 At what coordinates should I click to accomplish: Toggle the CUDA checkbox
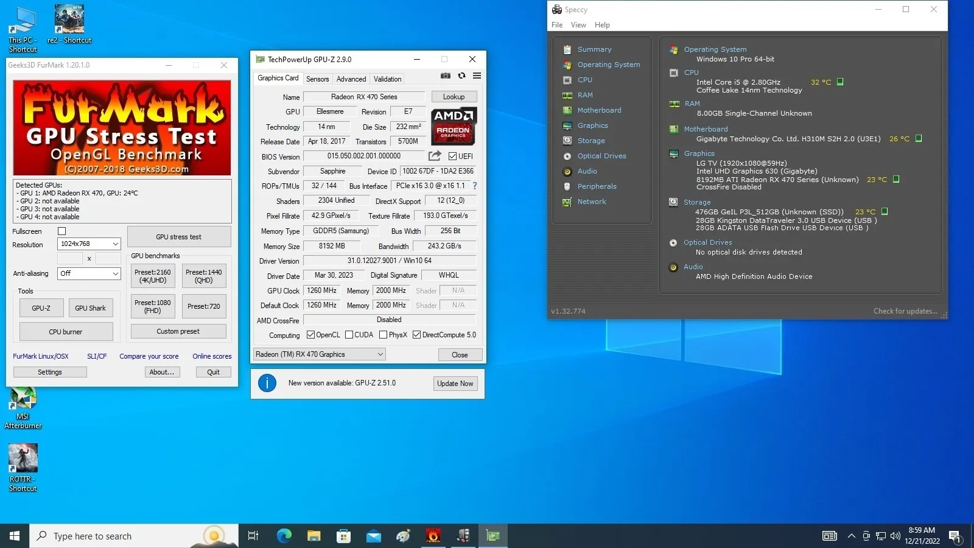tap(349, 334)
